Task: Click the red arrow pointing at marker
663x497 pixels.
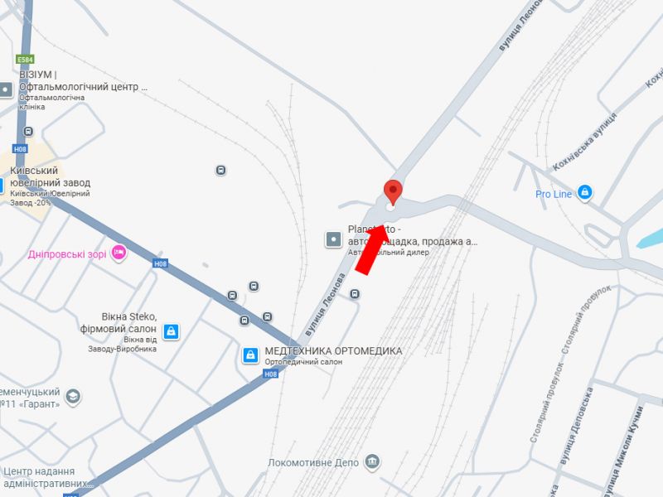Action: [372, 249]
